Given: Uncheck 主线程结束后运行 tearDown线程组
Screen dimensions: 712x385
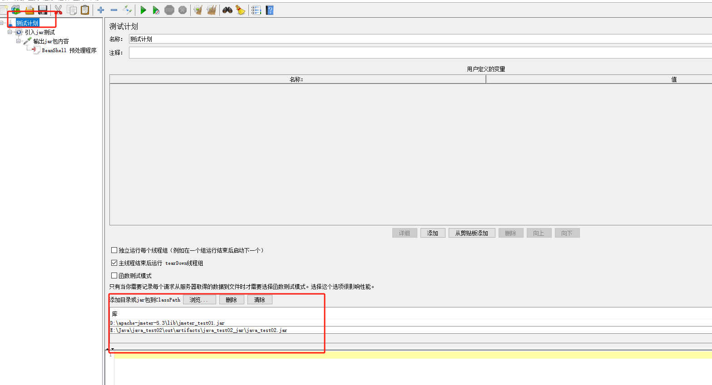Looking at the screenshot, I should (114, 263).
